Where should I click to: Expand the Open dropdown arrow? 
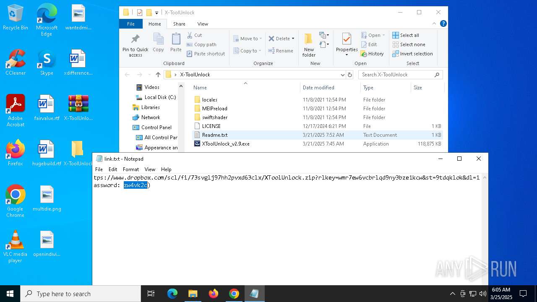point(383,35)
